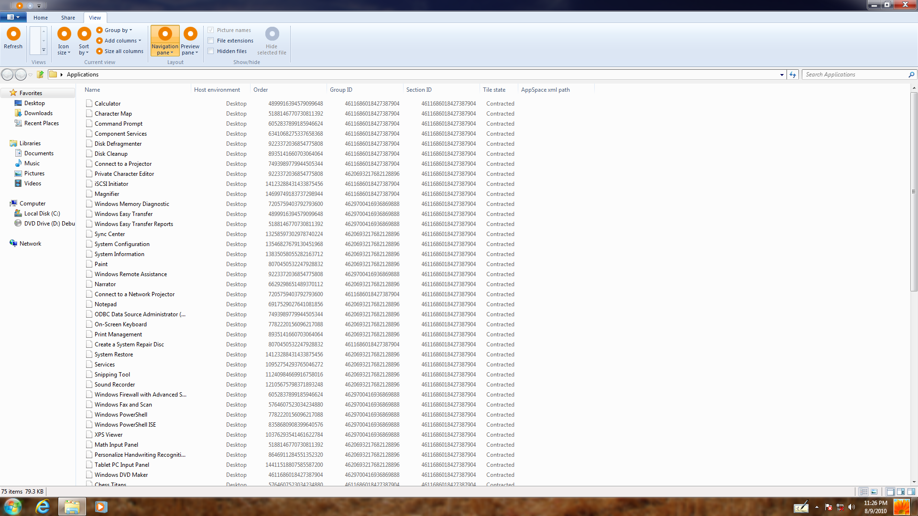Switch to the Home ribbon tab
The width and height of the screenshot is (918, 516).
[41, 18]
